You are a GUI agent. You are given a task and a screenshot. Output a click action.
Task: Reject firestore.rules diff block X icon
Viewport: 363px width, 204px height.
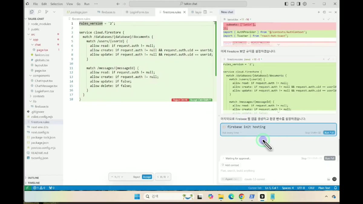(x=324, y=59)
